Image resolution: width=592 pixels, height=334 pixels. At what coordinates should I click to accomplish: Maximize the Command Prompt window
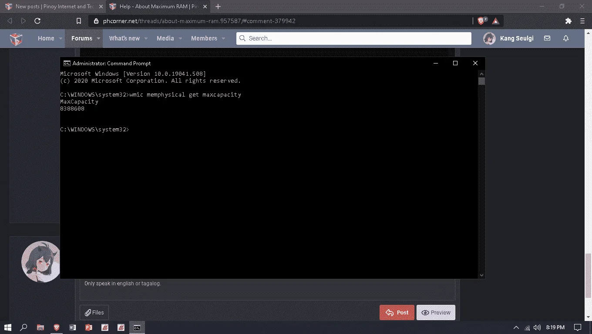click(455, 63)
